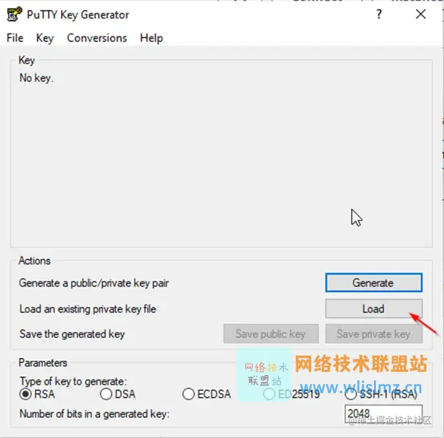Click the Save private key button
Viewport: 444px width, 438px height.
coord(374,334)
